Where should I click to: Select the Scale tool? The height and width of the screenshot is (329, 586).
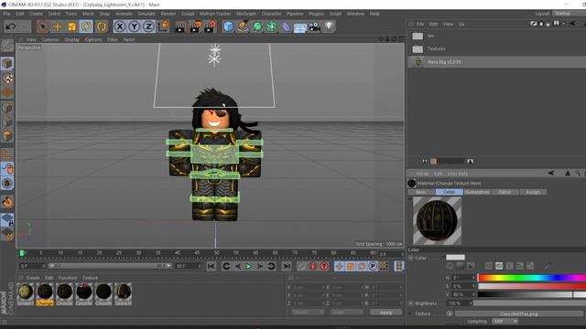(x=71, y=27)
